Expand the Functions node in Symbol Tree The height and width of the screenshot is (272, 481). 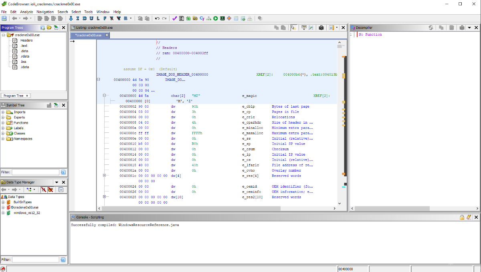point(3,123)
